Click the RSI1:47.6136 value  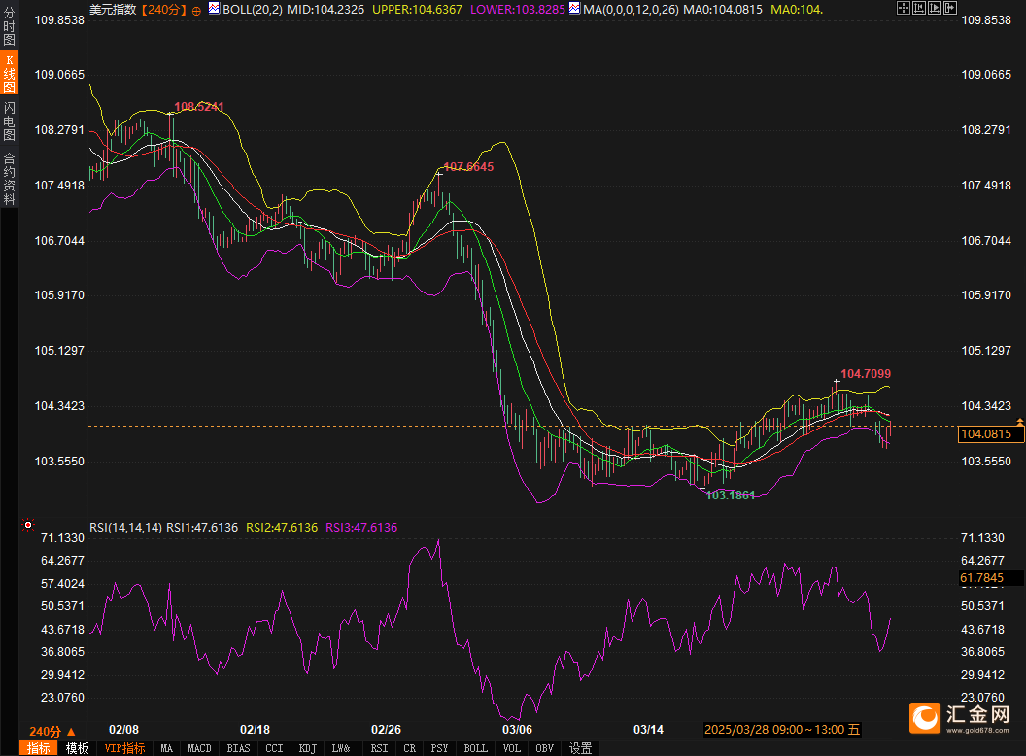coord(202,528)
